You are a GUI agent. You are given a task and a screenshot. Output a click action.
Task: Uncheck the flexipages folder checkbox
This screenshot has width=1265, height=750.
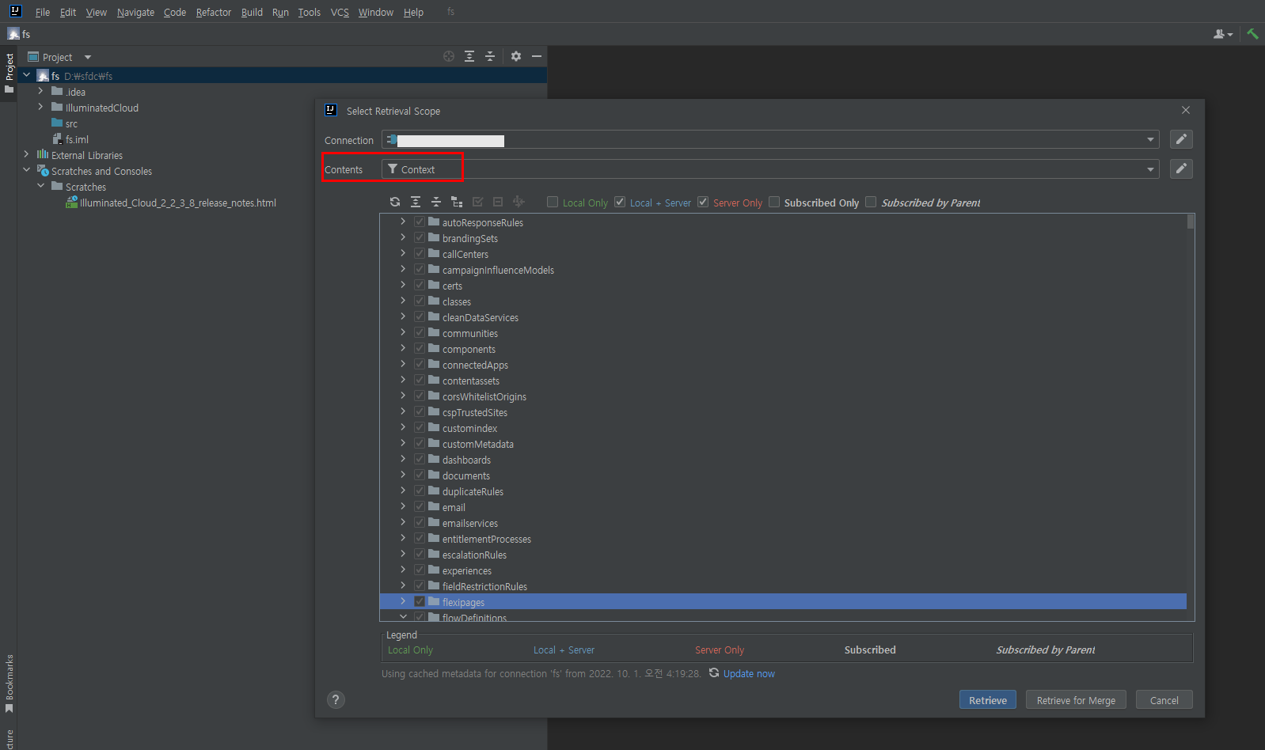coord(420,601)
